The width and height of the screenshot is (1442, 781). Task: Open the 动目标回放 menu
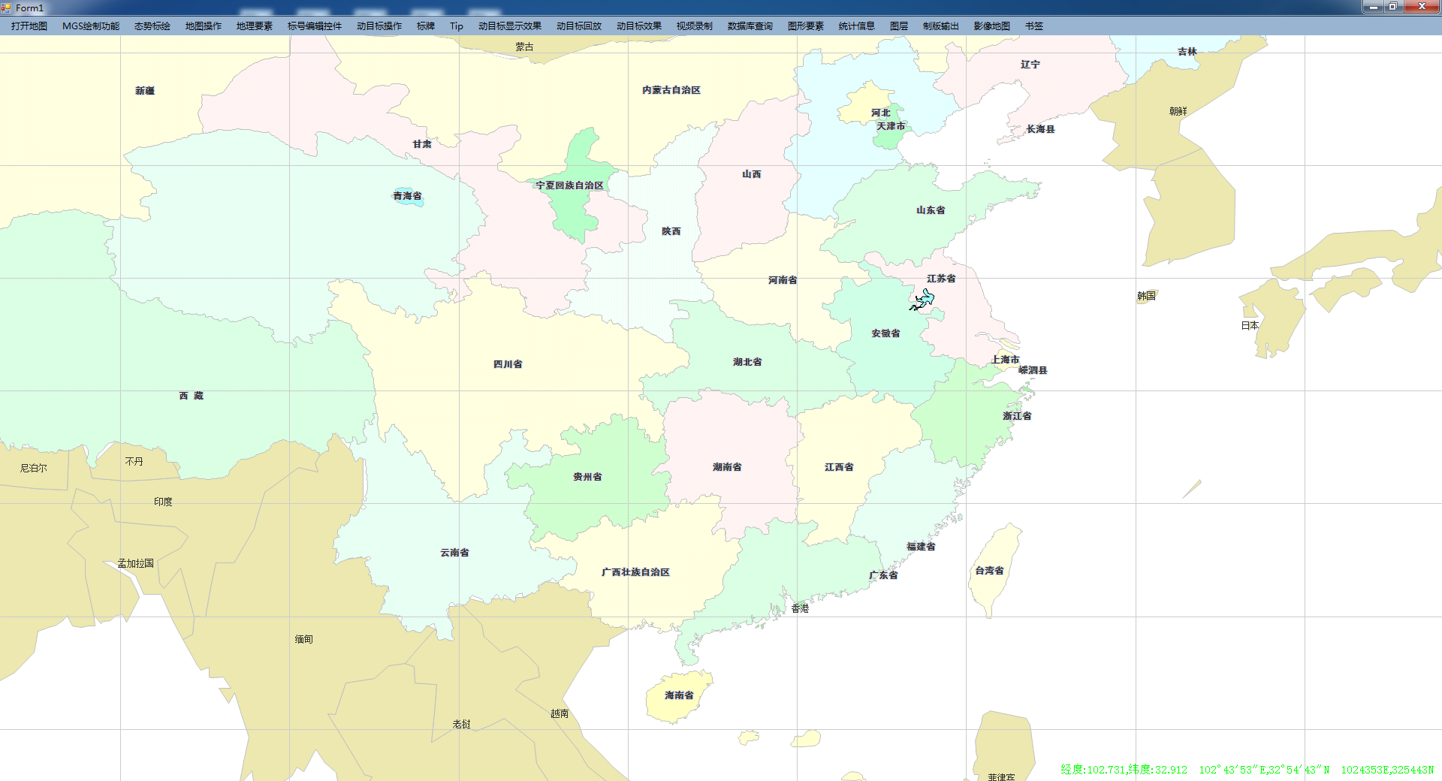[579, 26]
